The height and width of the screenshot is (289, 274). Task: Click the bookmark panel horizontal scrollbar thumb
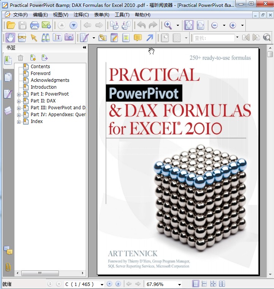coord(40,273)
